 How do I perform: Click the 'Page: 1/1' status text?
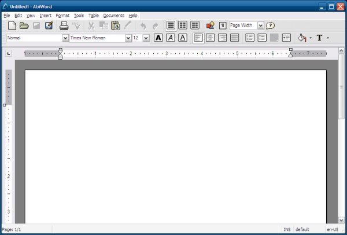pyautogui.click(x=12, y=229)
